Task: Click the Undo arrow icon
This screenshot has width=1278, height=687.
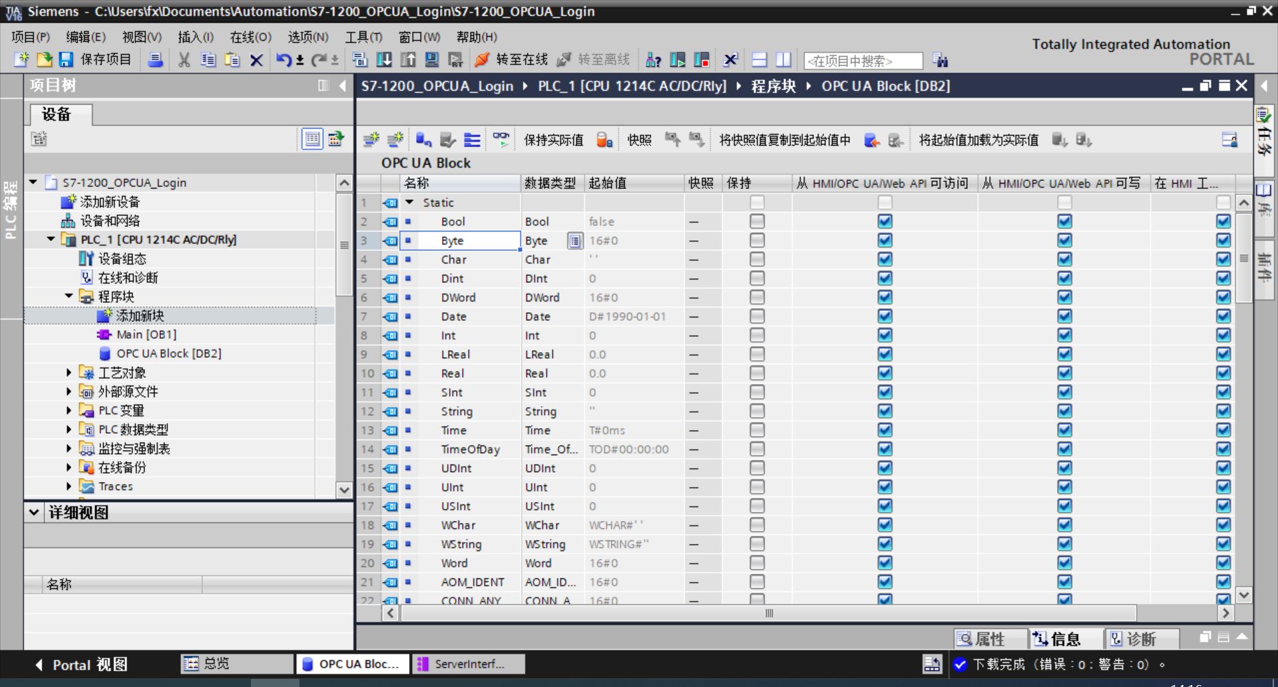Action: pos(282,60)
